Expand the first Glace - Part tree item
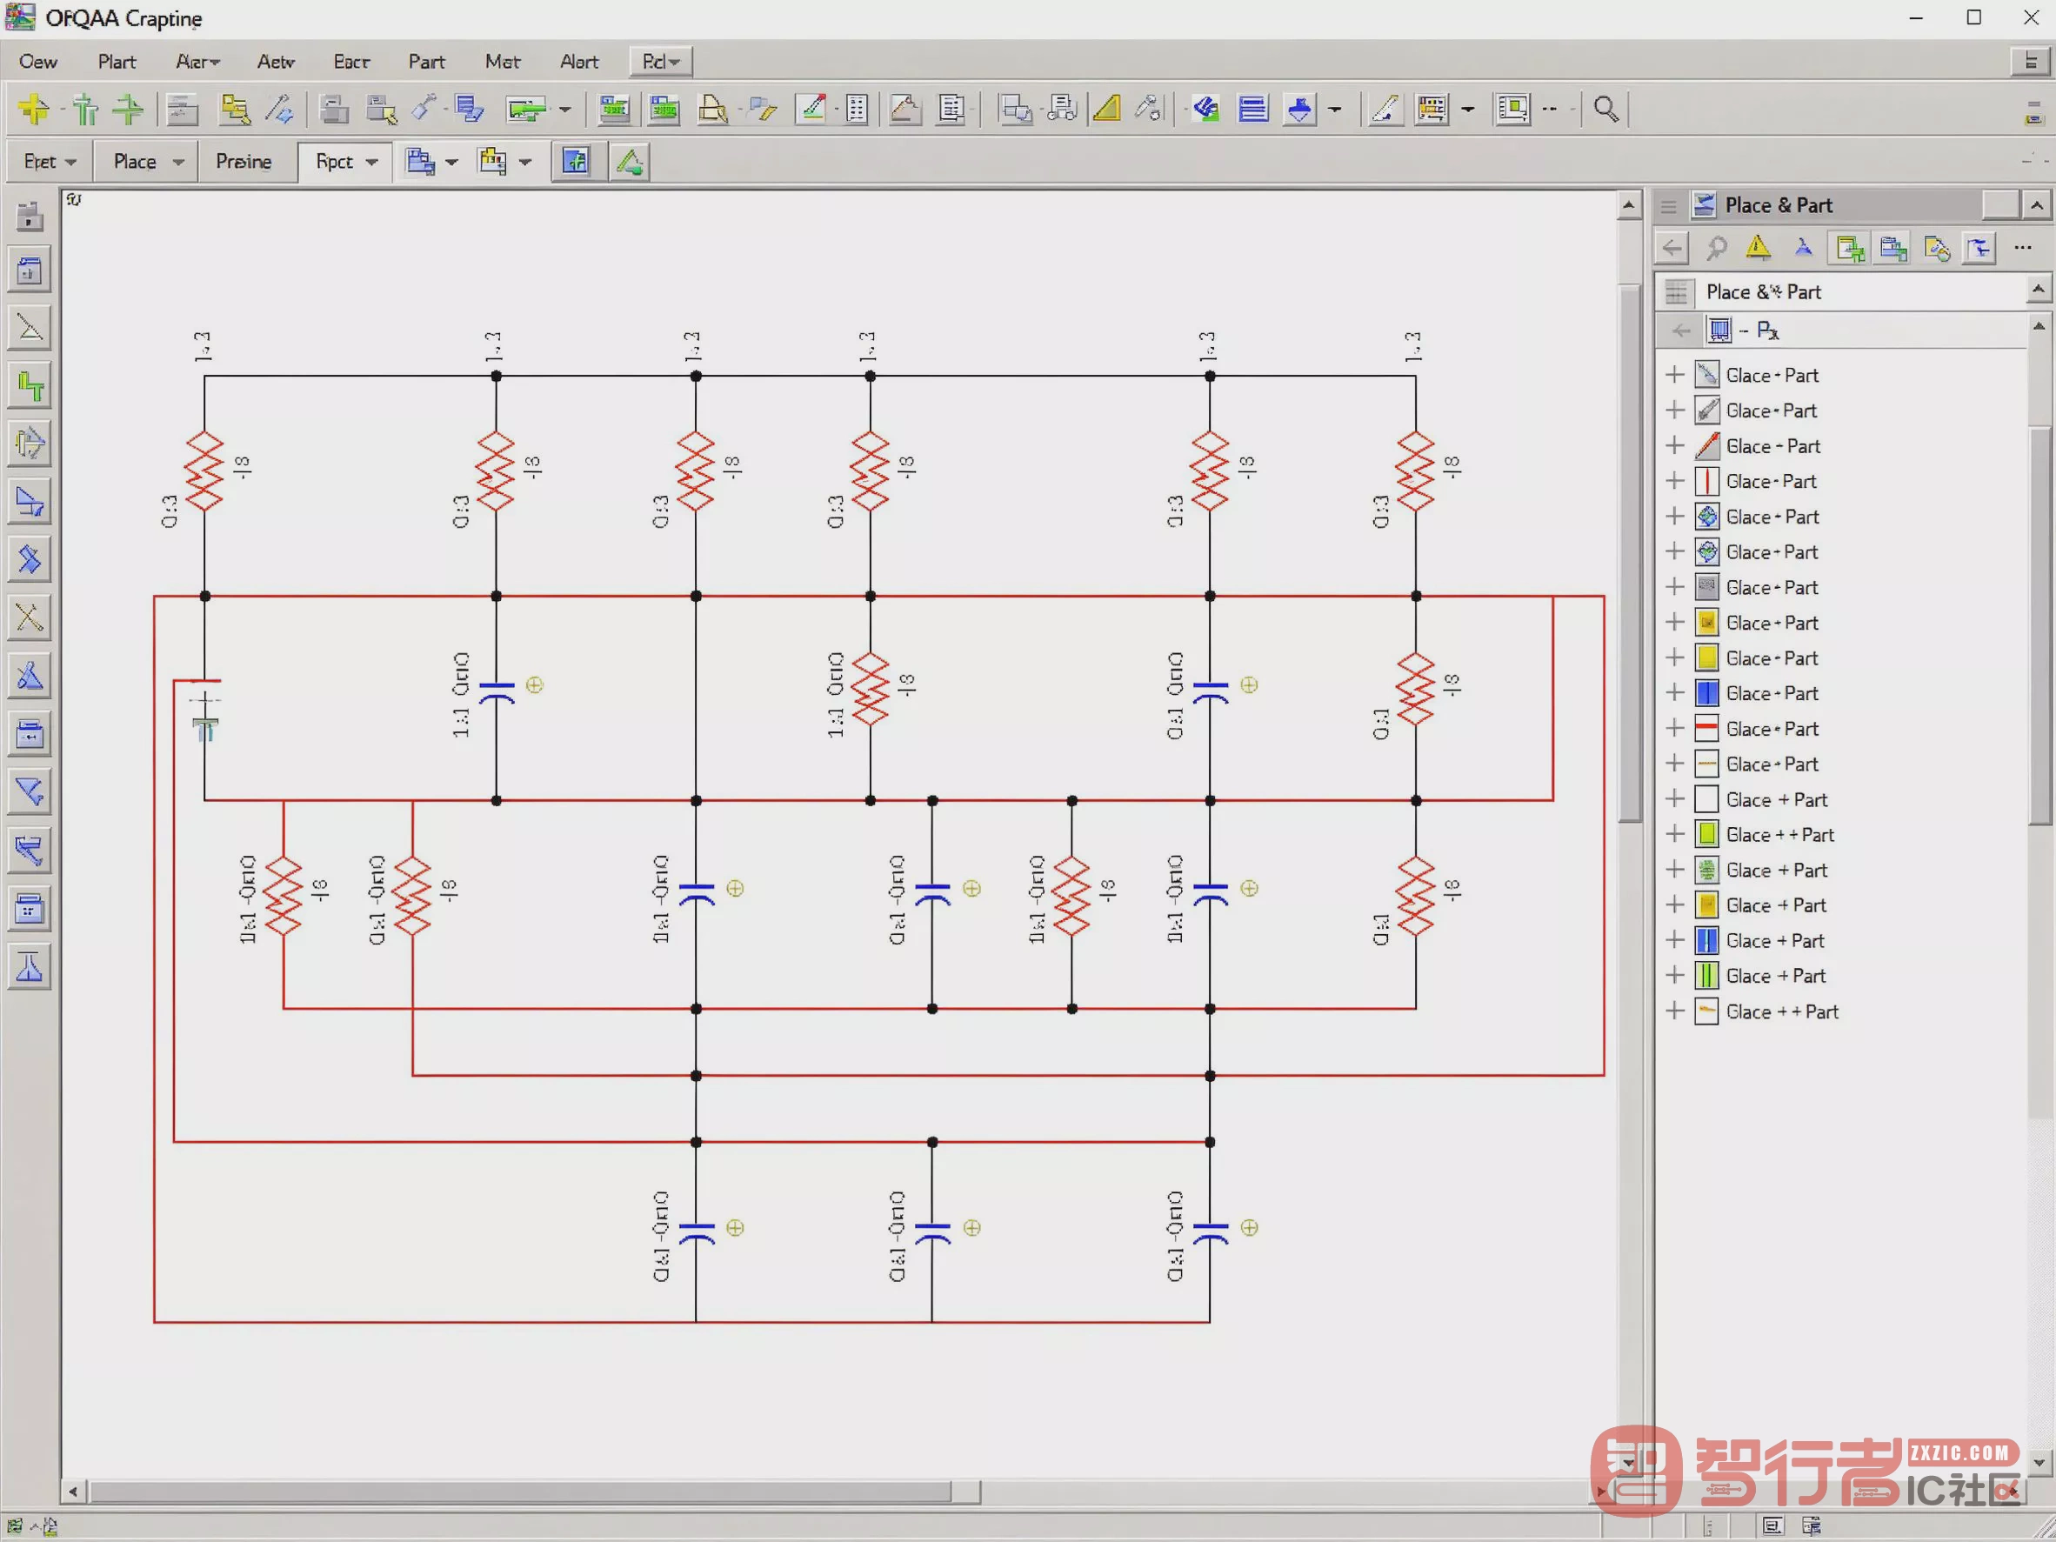The height and width of the screenshot is (1542, 2056). [x=1675, y=375]
